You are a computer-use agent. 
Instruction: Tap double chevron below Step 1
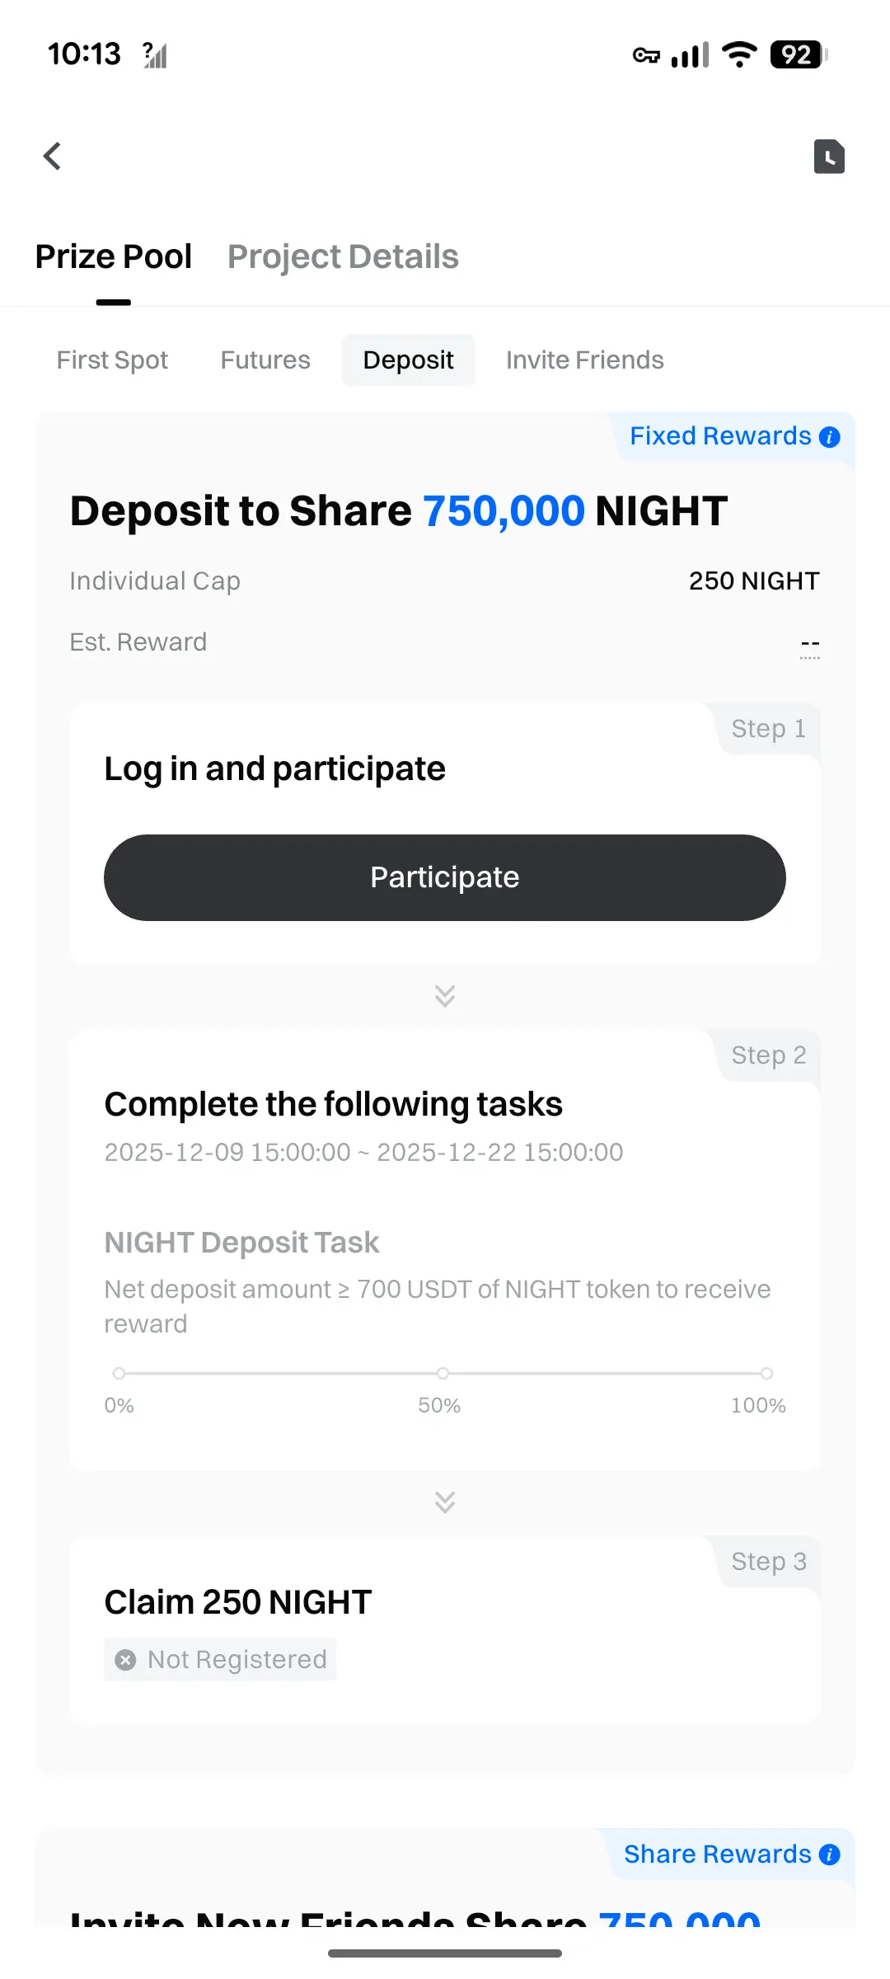pos(445,996)
